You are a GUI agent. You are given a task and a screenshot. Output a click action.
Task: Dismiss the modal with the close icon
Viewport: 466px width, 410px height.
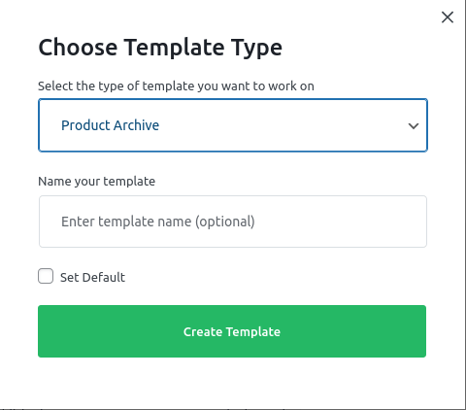point(448,17)
